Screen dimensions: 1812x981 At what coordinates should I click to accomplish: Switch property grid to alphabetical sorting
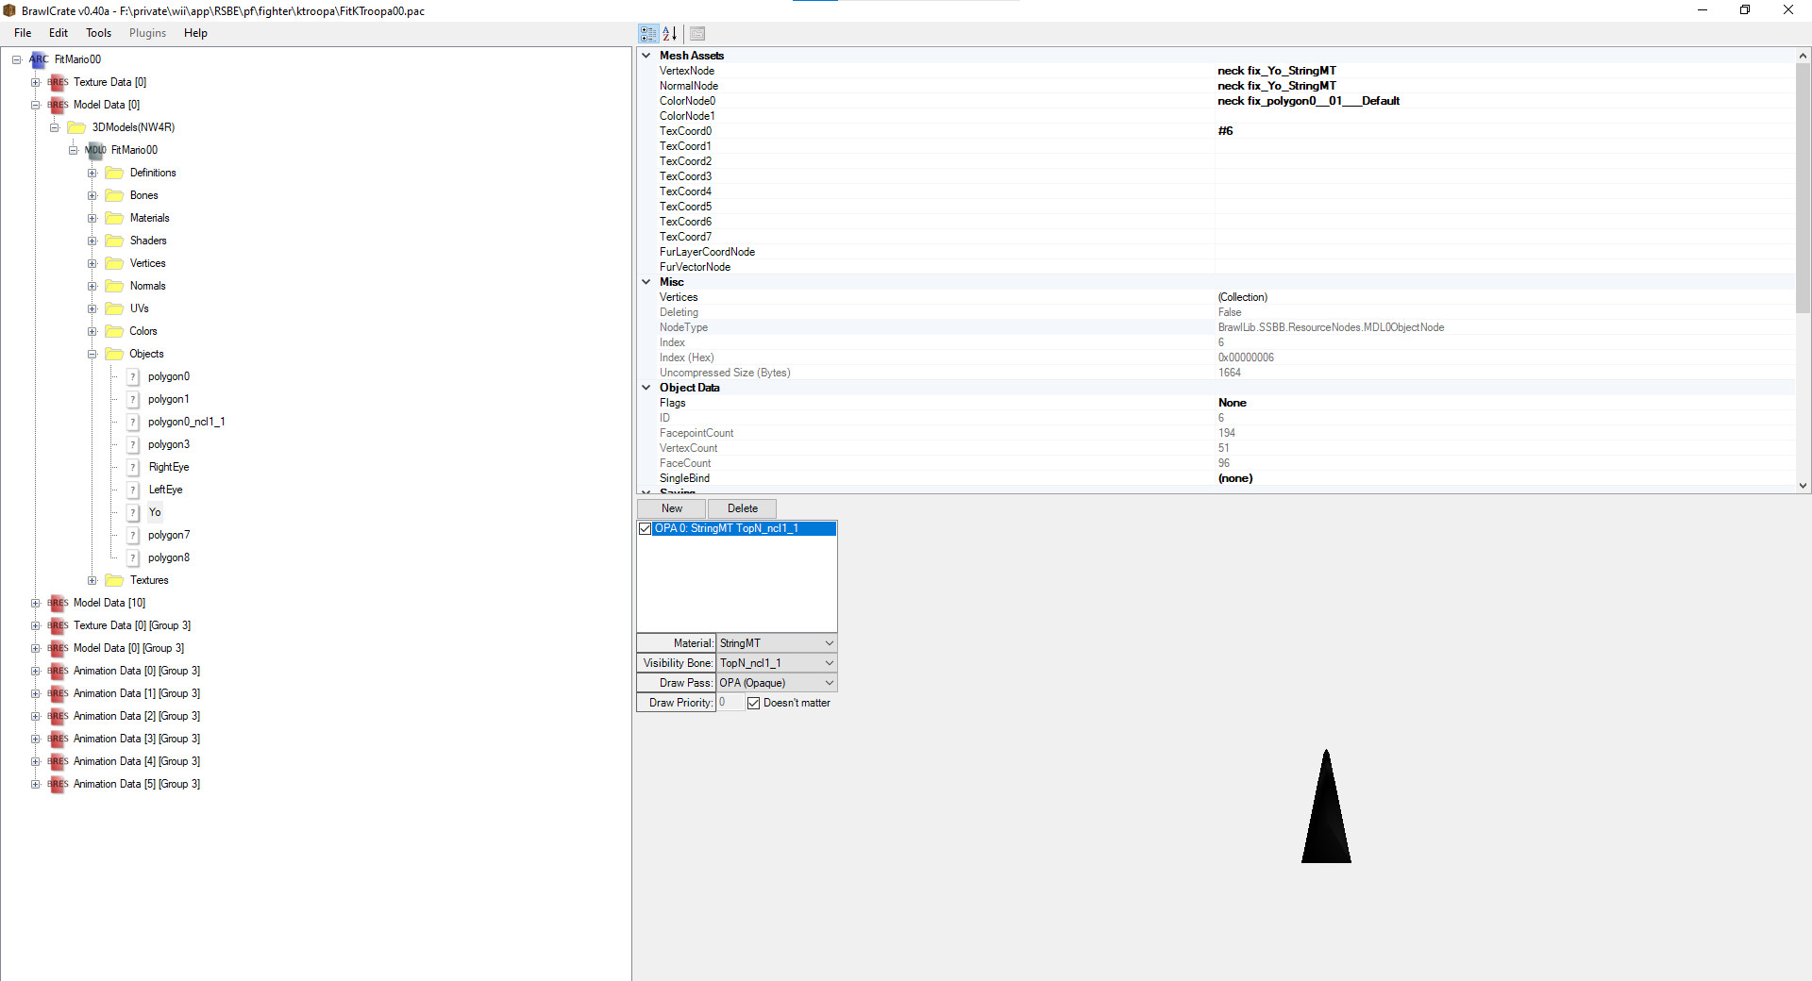671,33
